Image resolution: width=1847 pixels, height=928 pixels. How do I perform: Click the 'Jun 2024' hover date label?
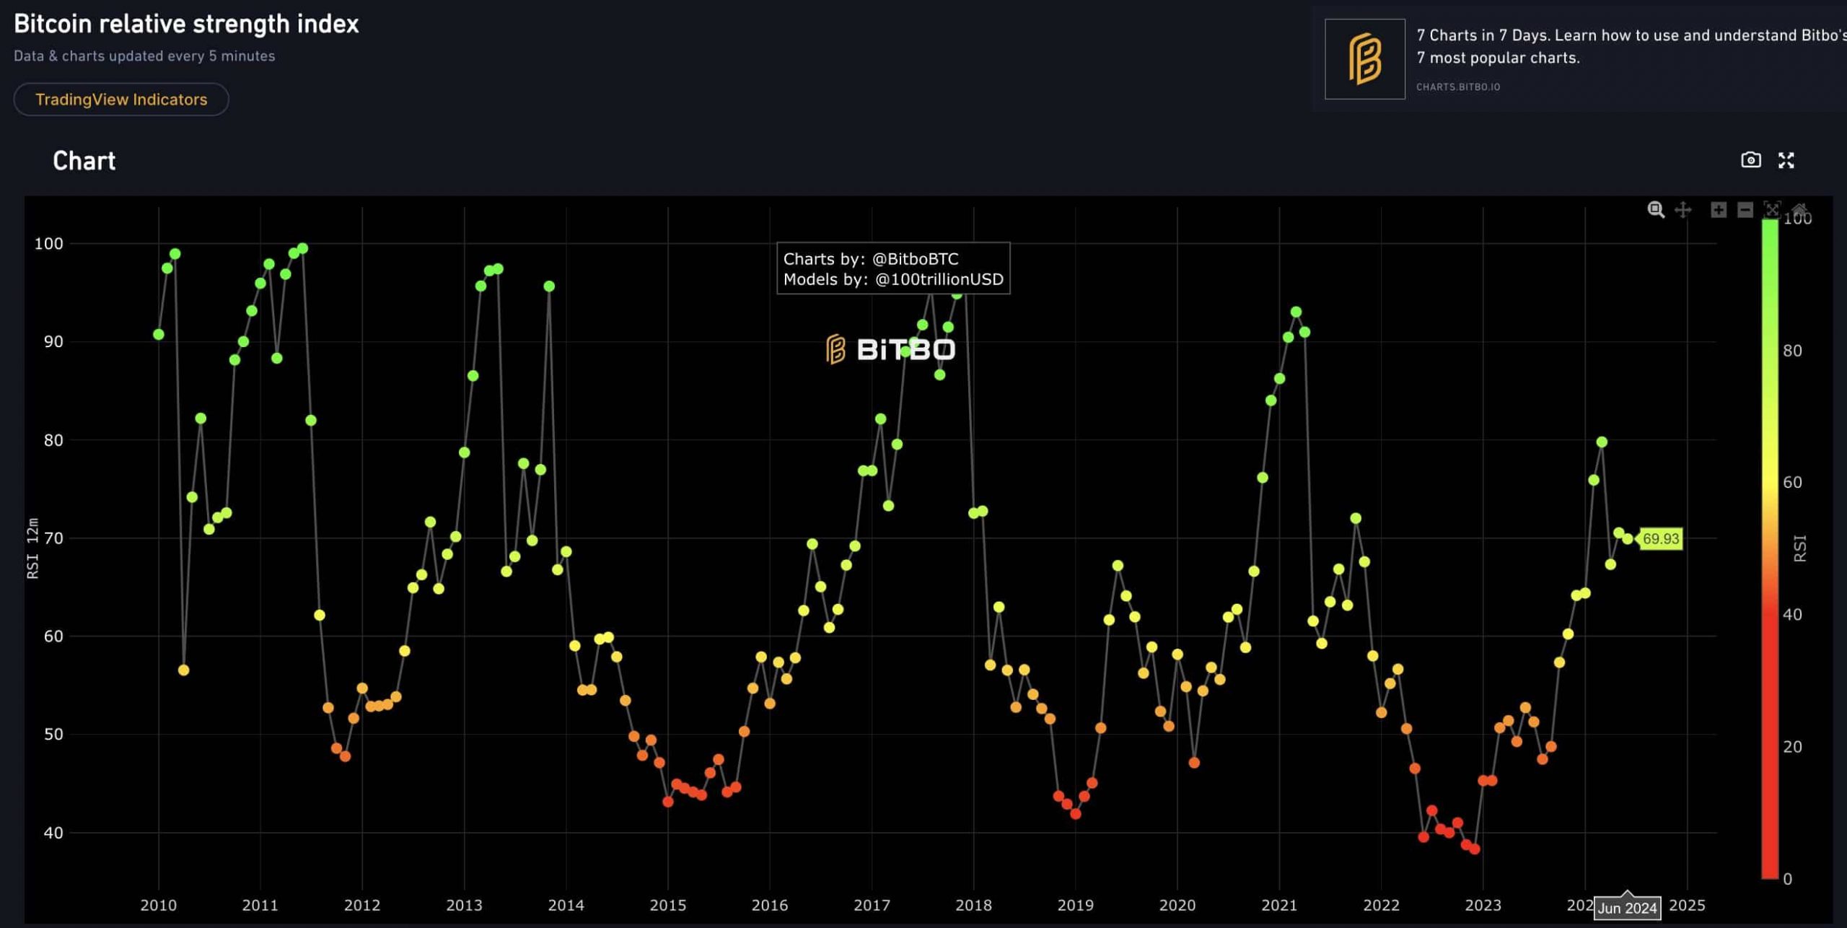1627,909
